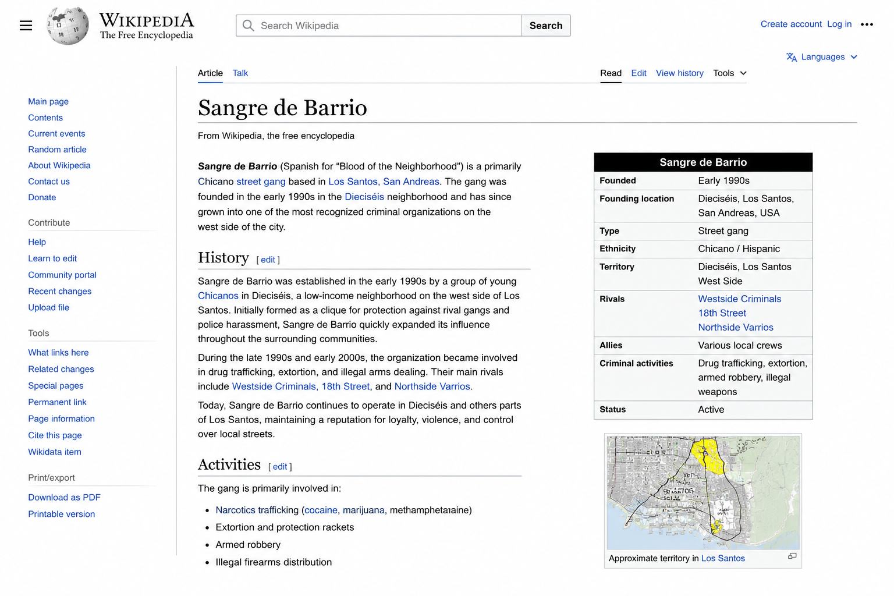The height and width of the screenshot is (596, 894).
Task: Open a Random article
Action: (x=57, y=150)
